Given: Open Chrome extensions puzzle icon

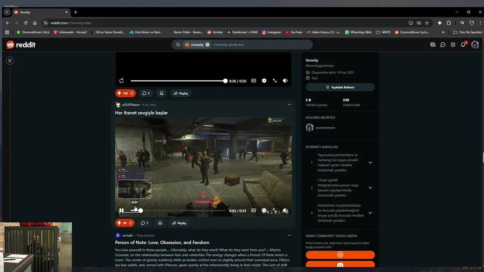Looking at the screenshot, I should [x=449, y=23].
